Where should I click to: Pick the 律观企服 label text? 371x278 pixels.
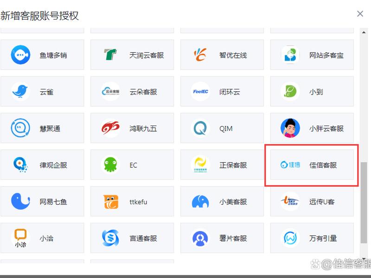pos(53,165)
